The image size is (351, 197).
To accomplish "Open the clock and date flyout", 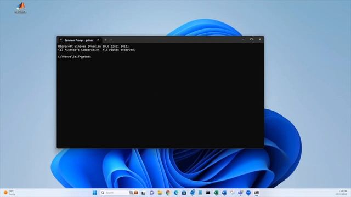I will coord(341,193).
